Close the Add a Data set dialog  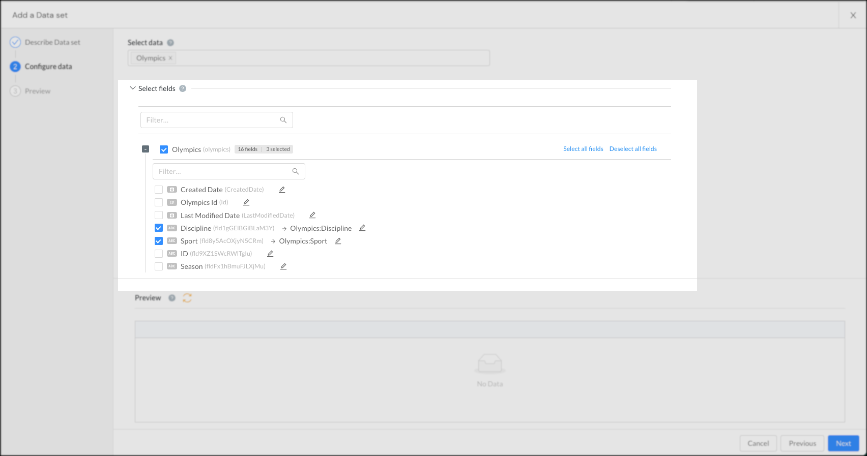[x=853, y=15]
